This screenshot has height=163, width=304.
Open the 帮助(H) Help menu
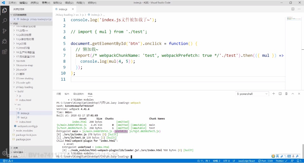(92, 3)
